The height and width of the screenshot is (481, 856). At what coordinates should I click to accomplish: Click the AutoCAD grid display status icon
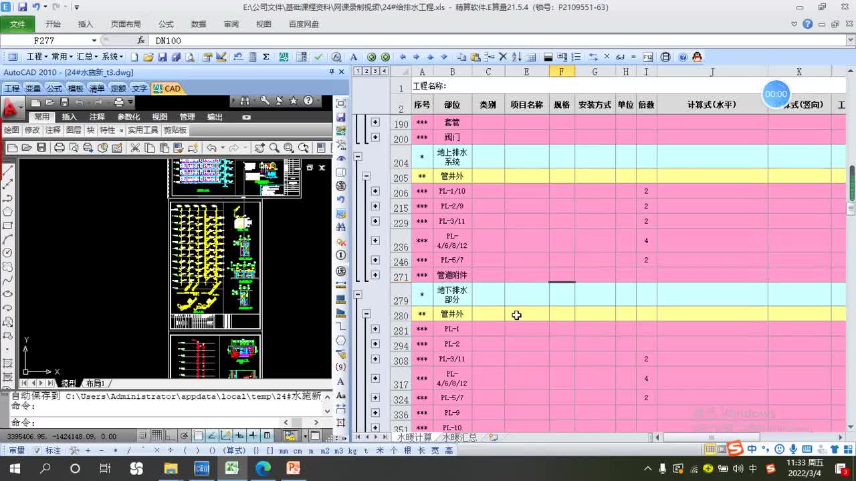point(156,436)
